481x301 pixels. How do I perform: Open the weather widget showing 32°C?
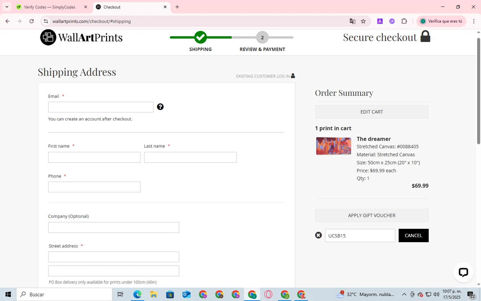[x=366, y=294]
